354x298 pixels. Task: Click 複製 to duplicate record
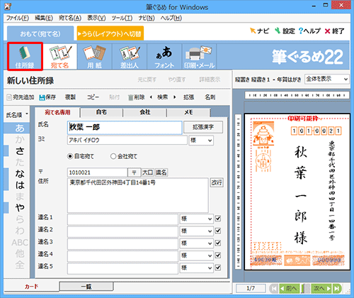[70, 97]
